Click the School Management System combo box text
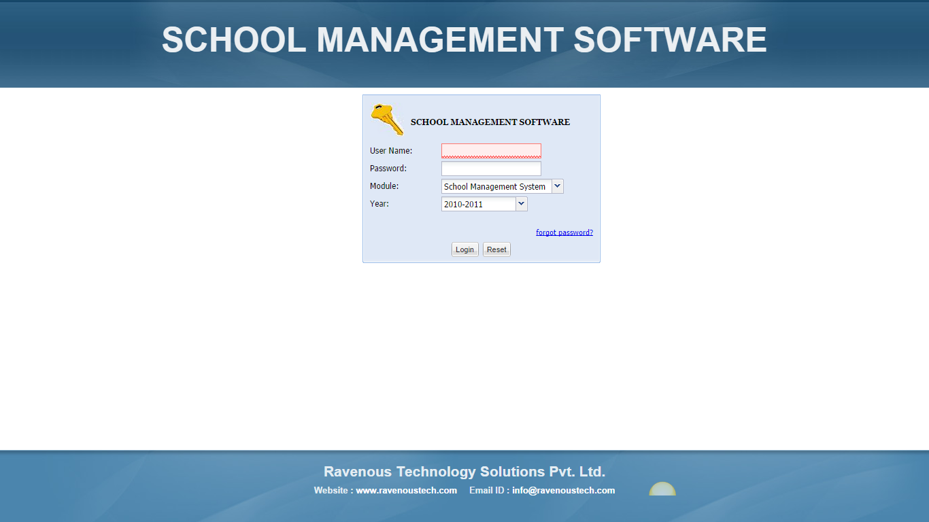 (x=496, y=186)
